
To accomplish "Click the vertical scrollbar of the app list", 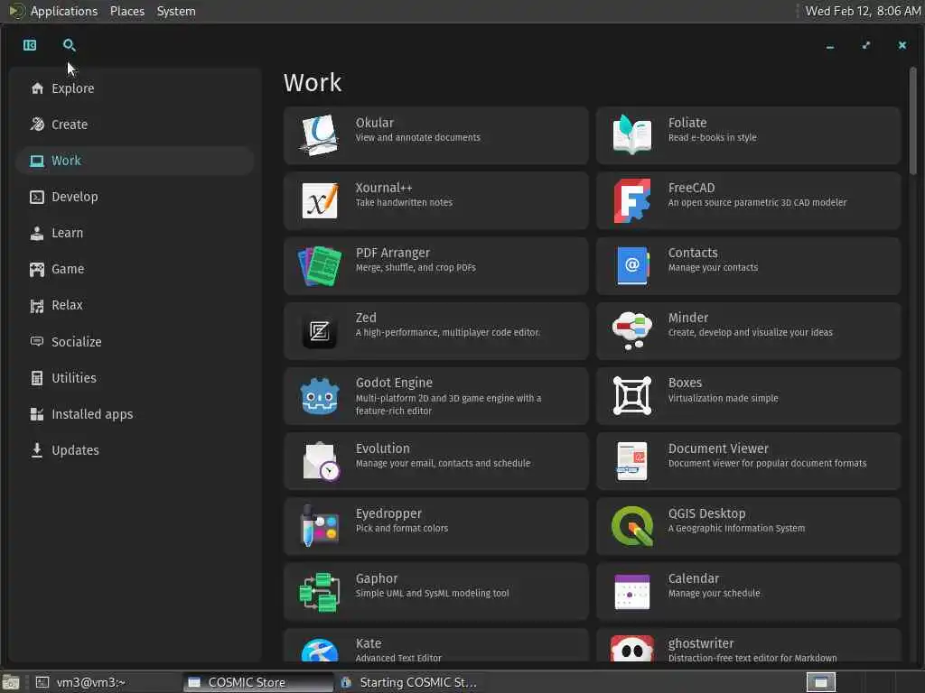I will tap(912, 121).
